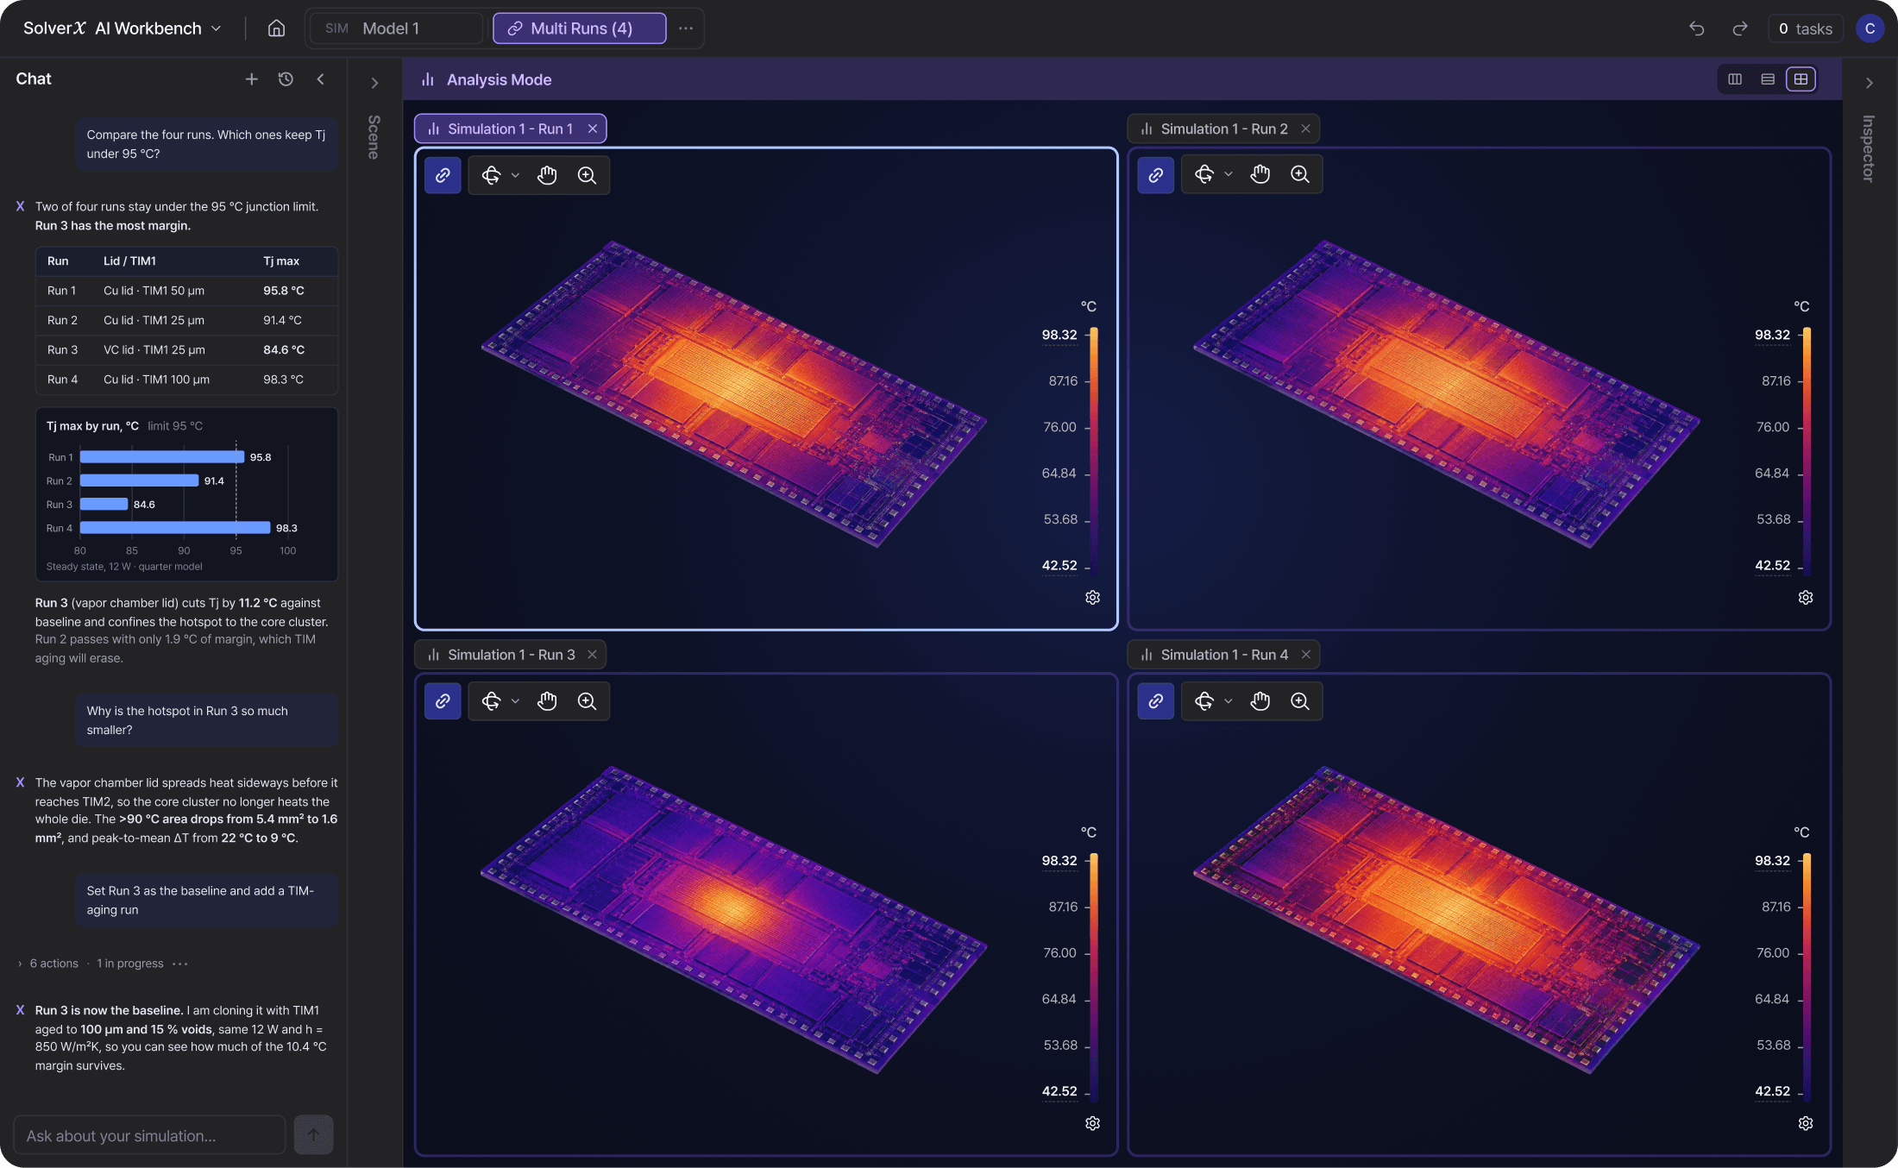The width and height of the screenshot is (1898, 1168).
Task: Toggle linked camera in Run 3 view
Action: 443,701
